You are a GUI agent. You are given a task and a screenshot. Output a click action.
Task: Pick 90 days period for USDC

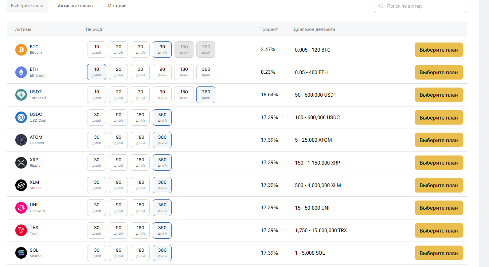point(118,117)
